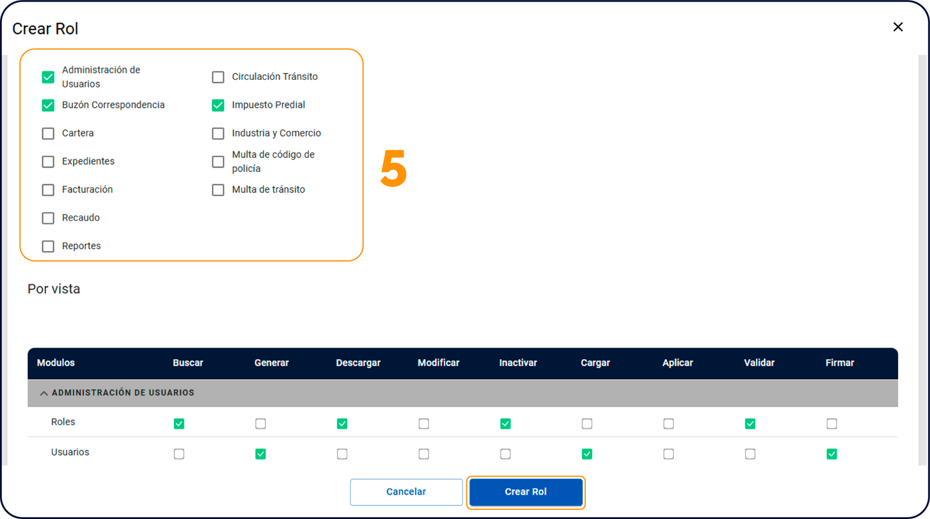The image size is (930, 519).
Task: Uncheck Buzón Correspondencia module
Action: pos(48,105)
